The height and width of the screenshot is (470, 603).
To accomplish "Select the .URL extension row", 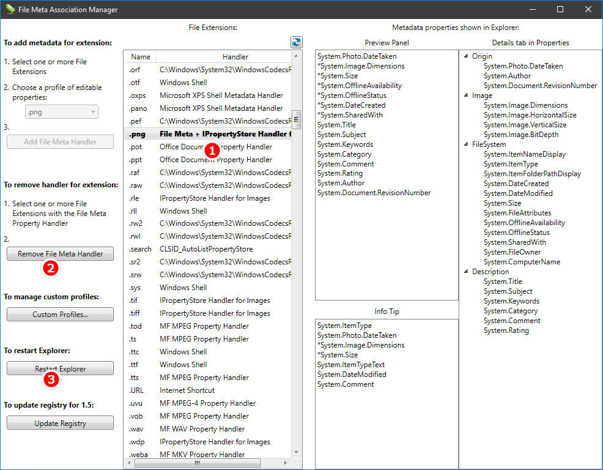I will pos(208,390).
